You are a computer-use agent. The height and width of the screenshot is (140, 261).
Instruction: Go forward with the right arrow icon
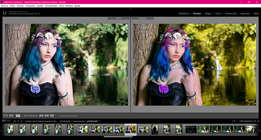tap(21, 121)
